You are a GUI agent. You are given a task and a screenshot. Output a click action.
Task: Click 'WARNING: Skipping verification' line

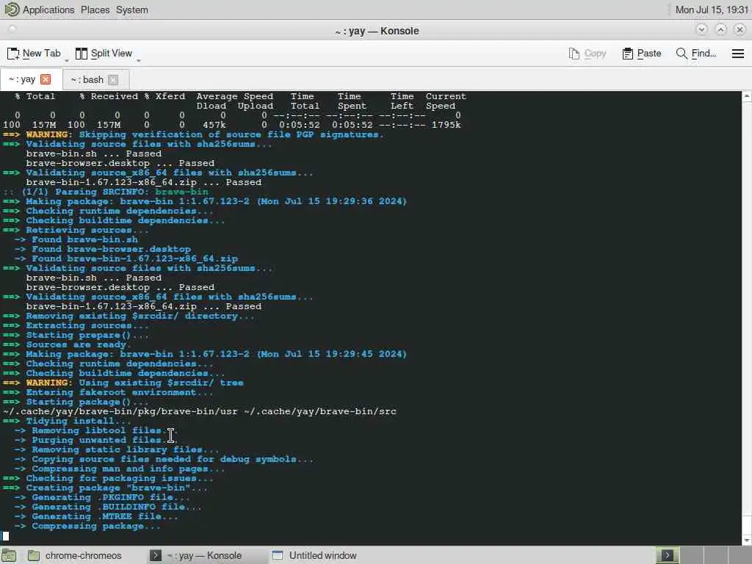(193, 134)
